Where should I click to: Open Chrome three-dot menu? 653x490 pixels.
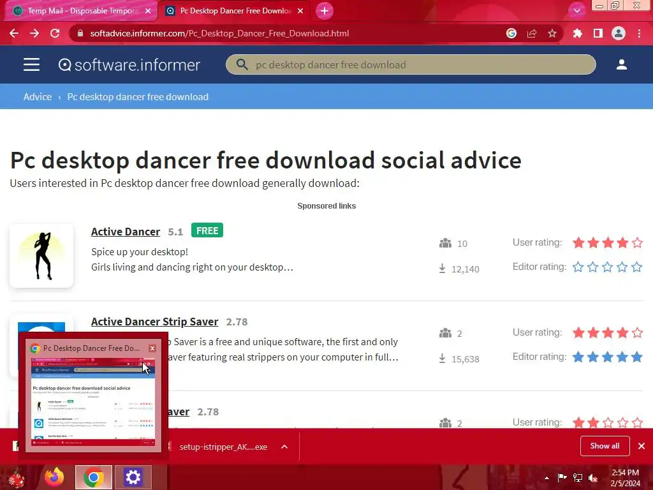click(639, 33)
